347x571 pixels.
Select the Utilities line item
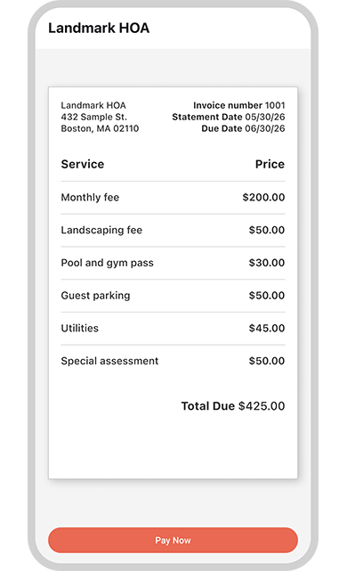[x=173, y=328]
